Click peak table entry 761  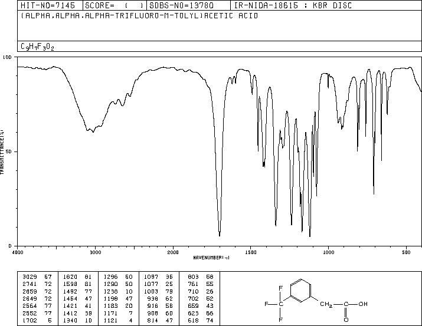click(193, 284)
